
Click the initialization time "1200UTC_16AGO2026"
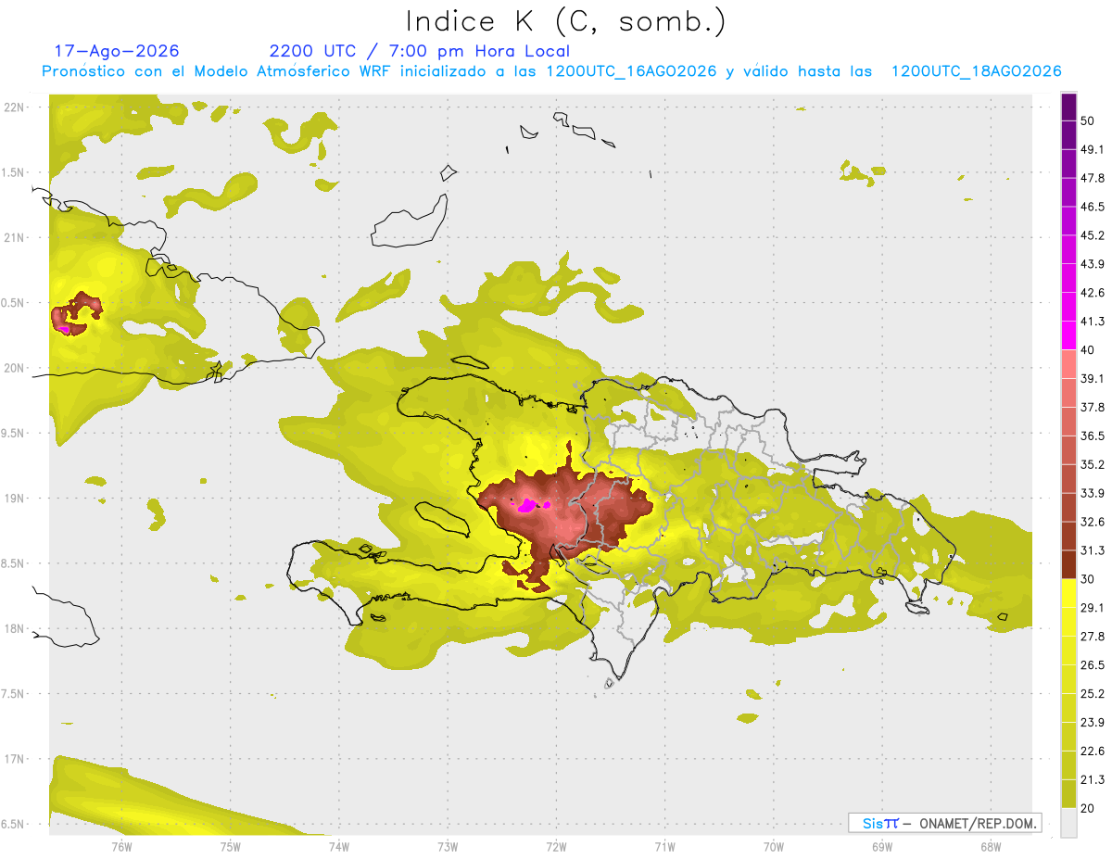click(x=631, y=71)
